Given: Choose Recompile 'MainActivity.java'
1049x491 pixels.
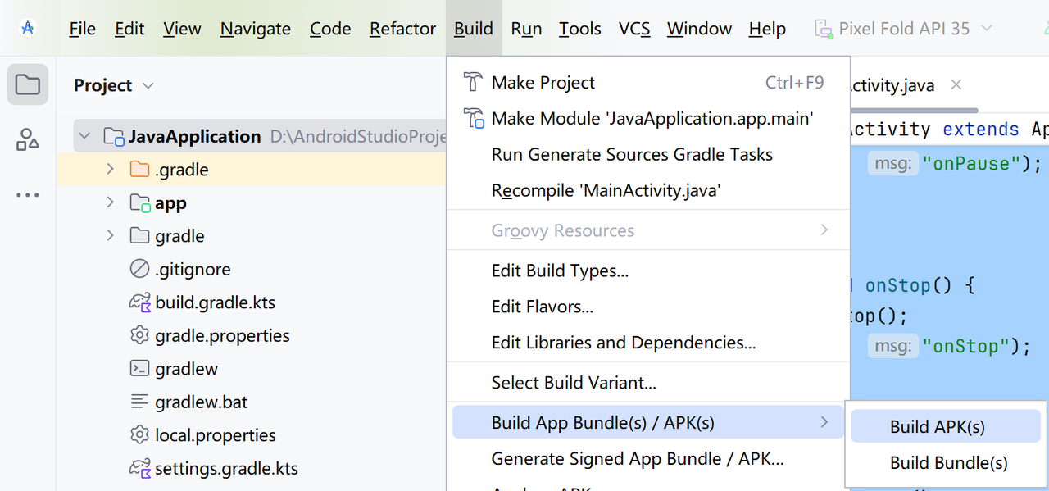Looking at the screenshot, I should (648, 190).
